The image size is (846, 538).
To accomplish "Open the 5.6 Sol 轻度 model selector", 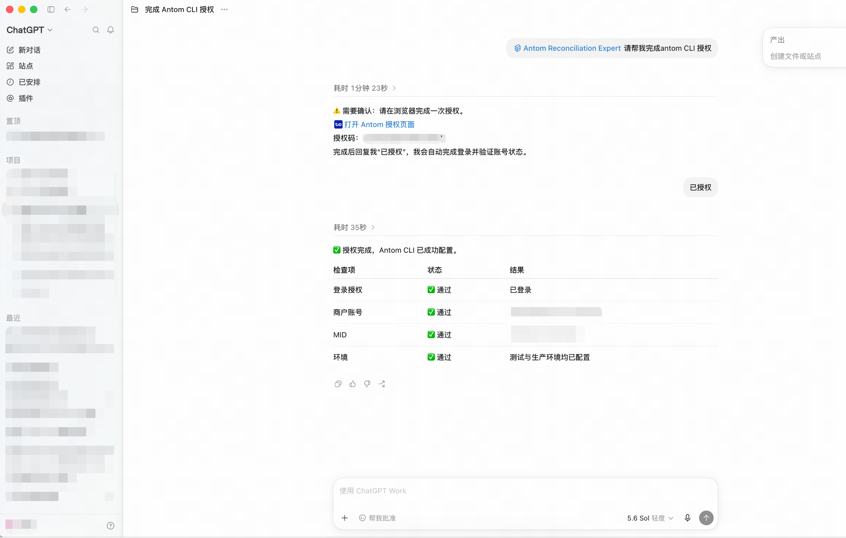I will click(x=650, y=518).
